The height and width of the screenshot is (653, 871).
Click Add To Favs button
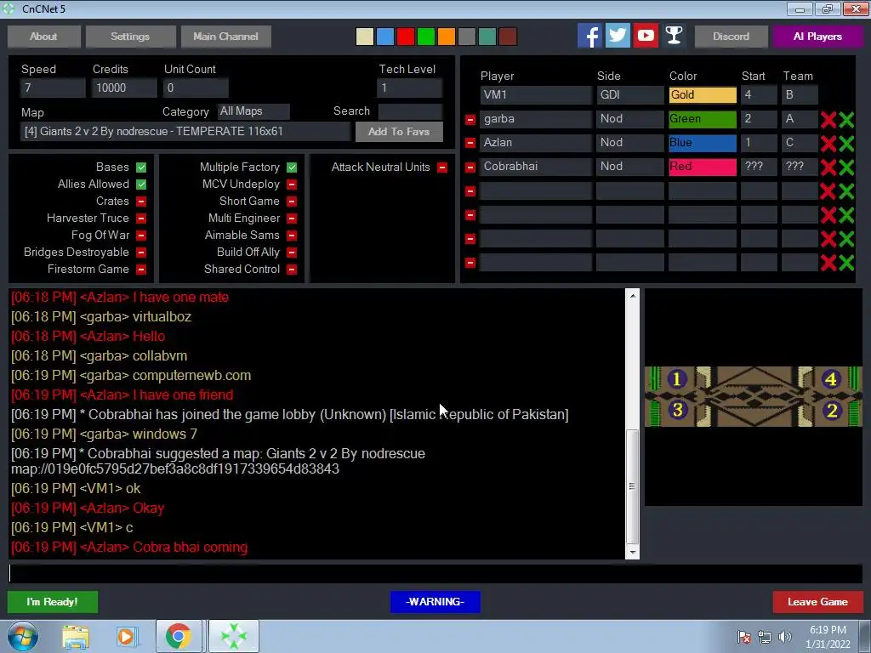click(399, 132)
